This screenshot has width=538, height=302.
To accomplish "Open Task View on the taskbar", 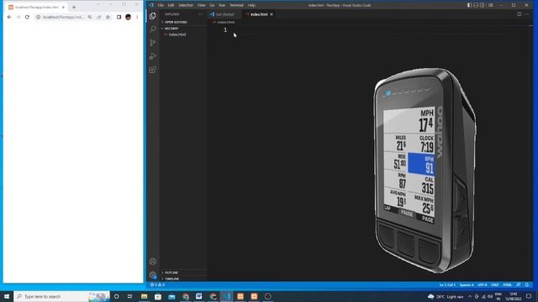I will 130,296.
